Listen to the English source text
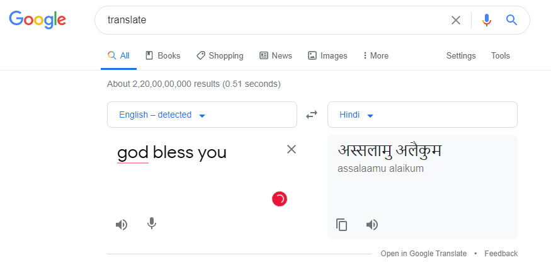 tap(122, 224)
